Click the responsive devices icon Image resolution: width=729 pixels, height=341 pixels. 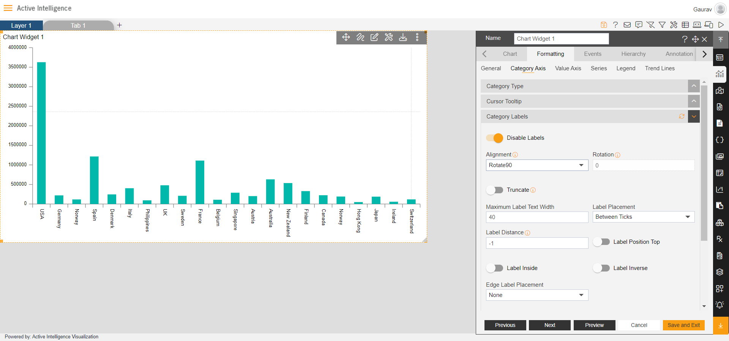(x=709, y=25)
